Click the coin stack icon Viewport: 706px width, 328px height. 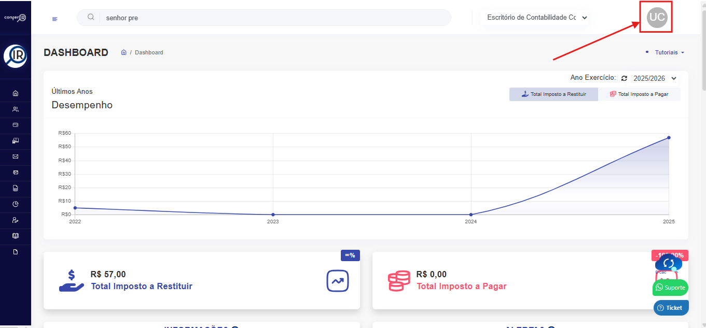tap(398, 281)
